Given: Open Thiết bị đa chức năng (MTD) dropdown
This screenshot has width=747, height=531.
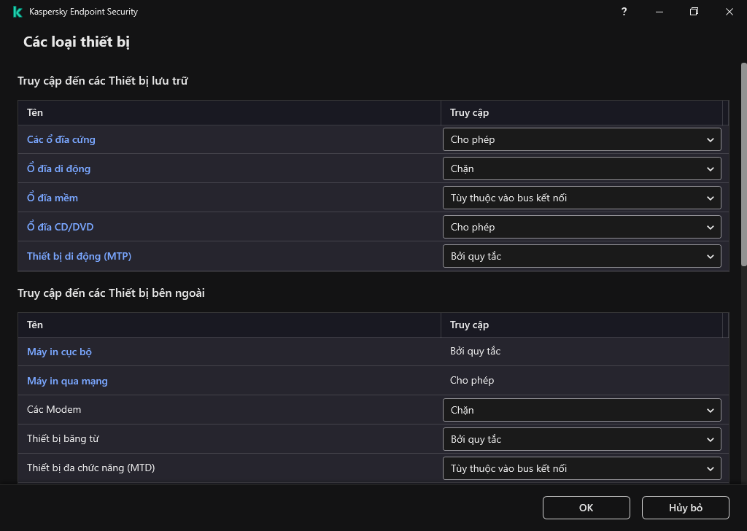Looking at the screenshot, I should coord(581,468).
